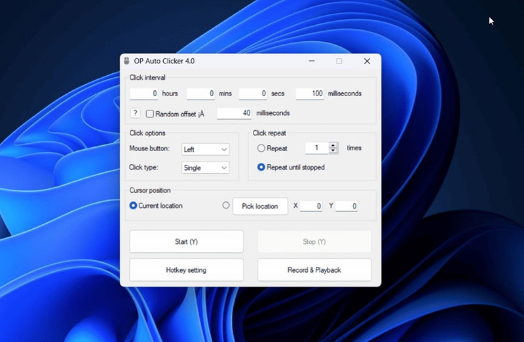Screen dimensions: 524x342
Task: Click the Start (Y) button
Action: [x=187, y=241]
